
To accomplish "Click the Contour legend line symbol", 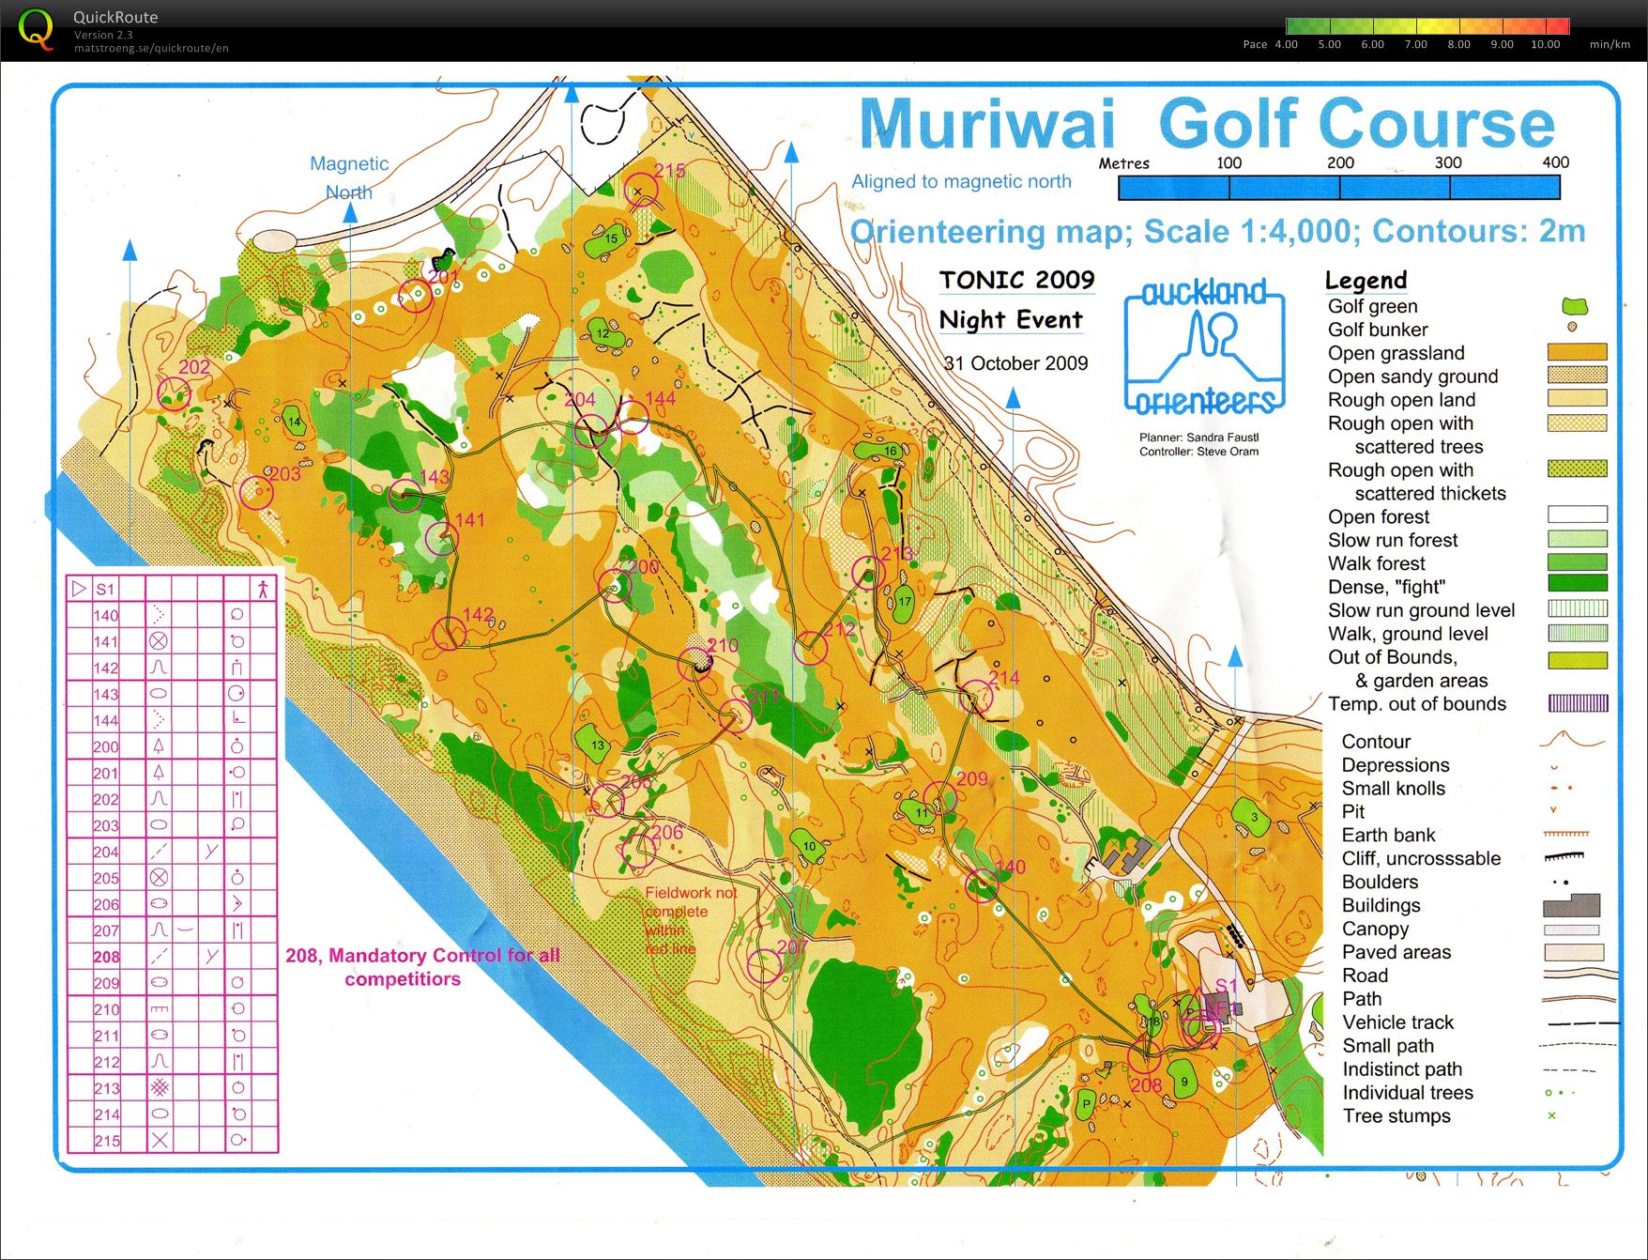I will click(1572, 740).
